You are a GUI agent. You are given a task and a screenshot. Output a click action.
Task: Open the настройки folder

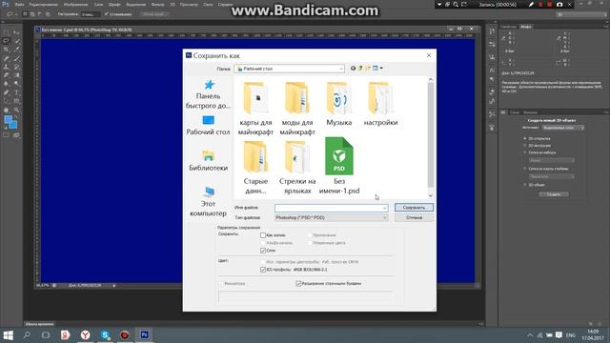click(380, 104)
